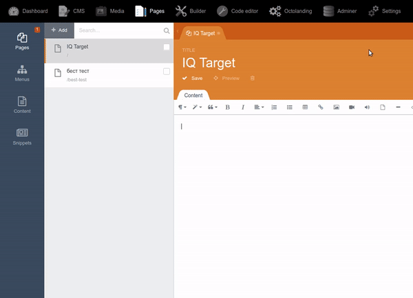Open the quote dropdown
This screenshot has height=298, width=413.
pos(213,107)
